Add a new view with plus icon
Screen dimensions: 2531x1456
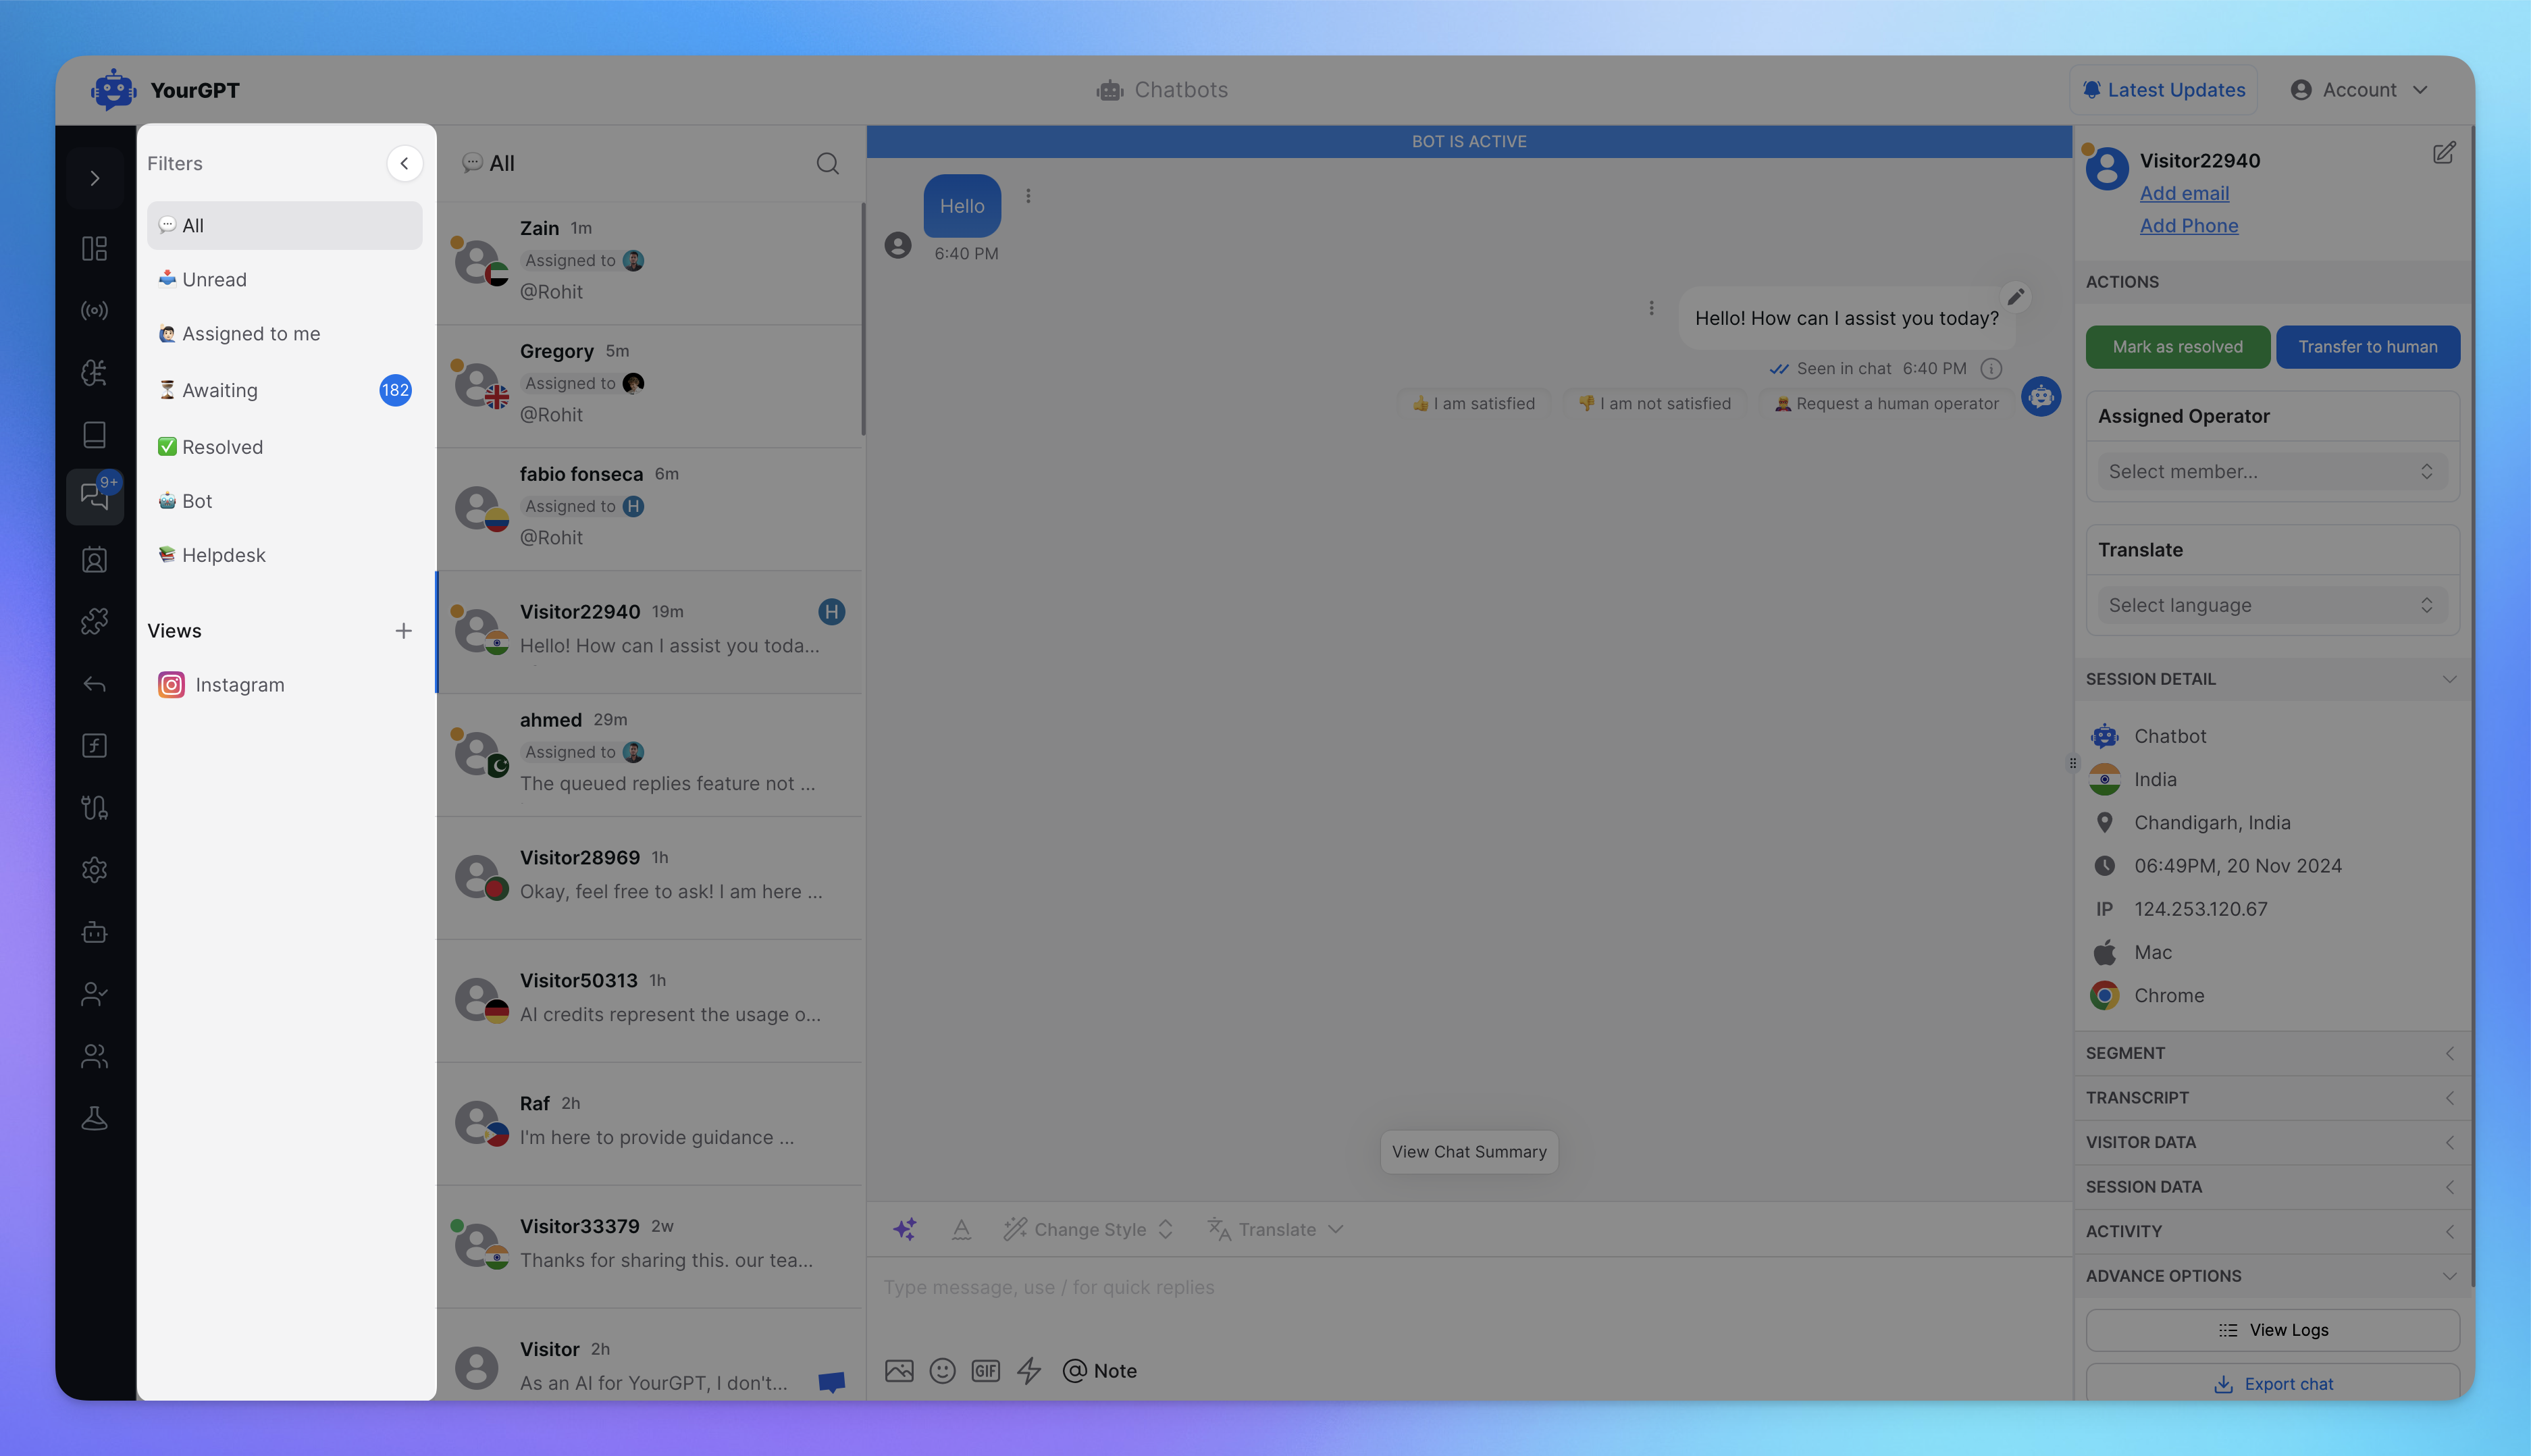point(403,630)
